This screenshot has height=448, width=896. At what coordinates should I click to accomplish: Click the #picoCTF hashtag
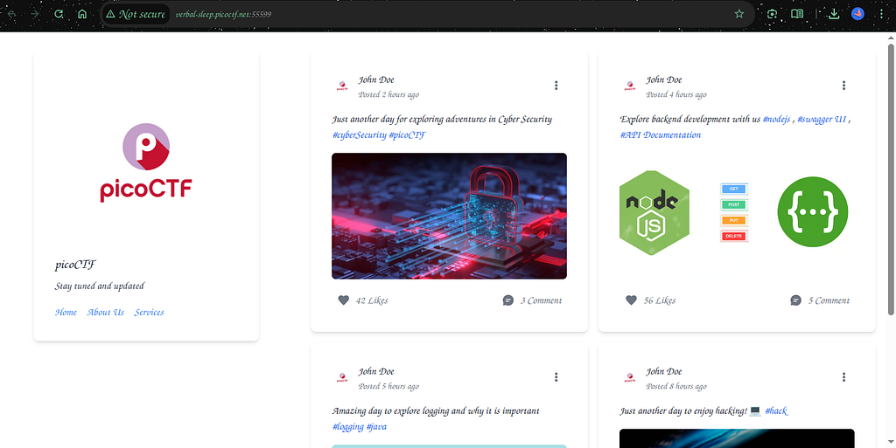click(x=408, y=135)
